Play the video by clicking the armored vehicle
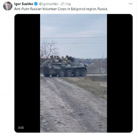The image size is (137, 134). click(64, 68)
